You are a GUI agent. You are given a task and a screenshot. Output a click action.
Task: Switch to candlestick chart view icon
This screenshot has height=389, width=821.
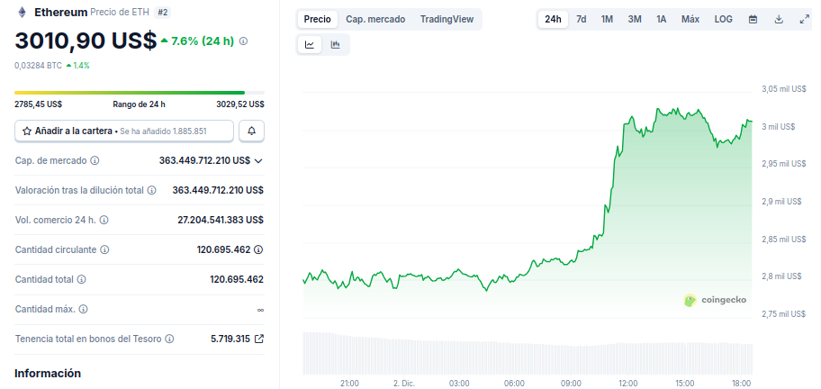coord(335,44)
